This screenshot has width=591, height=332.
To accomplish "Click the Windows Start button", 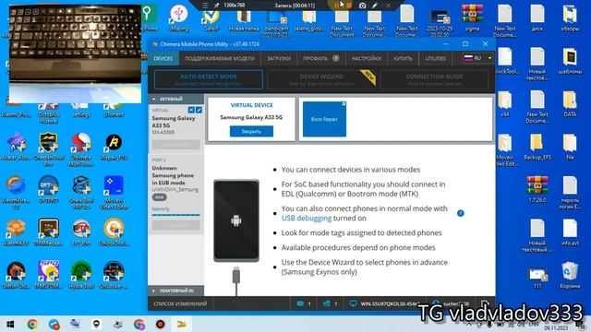I will (x=10, y=324).
